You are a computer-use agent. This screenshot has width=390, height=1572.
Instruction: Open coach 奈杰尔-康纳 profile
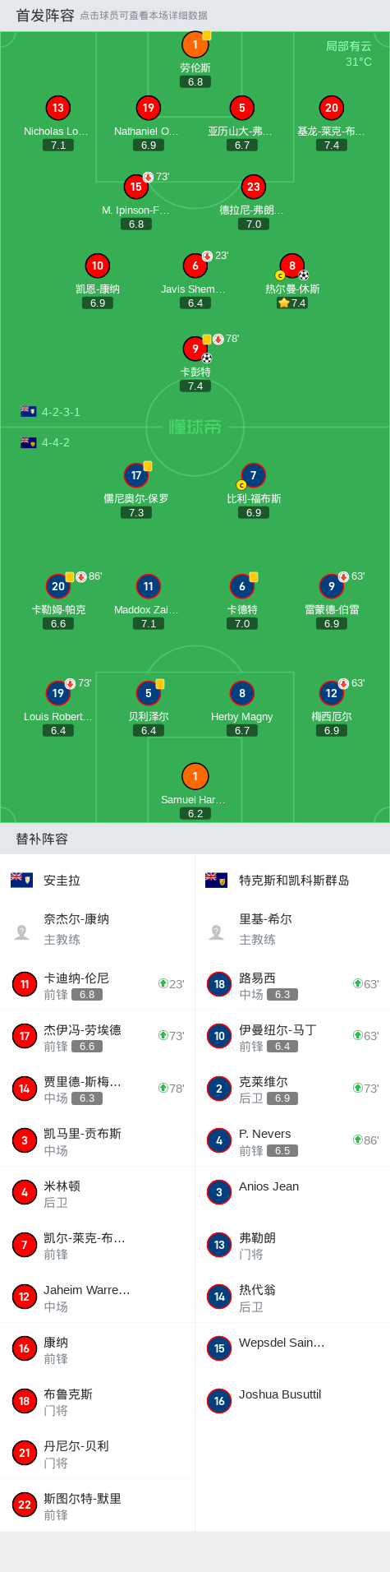97,929
